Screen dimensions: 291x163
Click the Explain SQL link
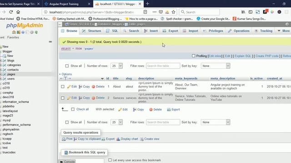[242, 56]
